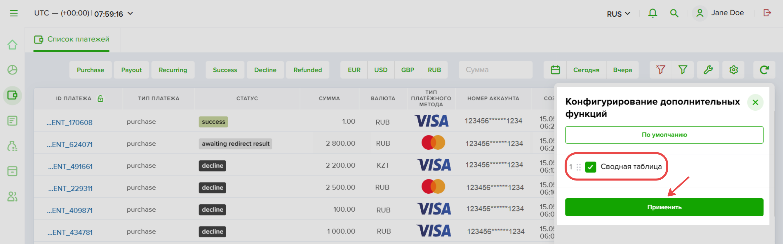783x244 pixels.
Task: Uncheck the Сводная таблица checkbox
Action: [x=591, y=167]
